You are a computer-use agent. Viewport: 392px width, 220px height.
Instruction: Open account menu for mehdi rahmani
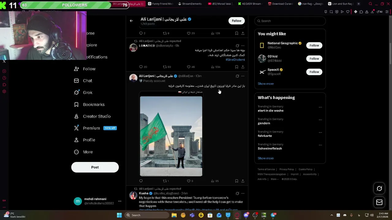click(x=98, y=201)
